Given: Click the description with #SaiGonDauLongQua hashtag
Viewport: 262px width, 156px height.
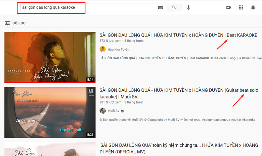Looking at the screenshot, I should click(x=181, y=58).
